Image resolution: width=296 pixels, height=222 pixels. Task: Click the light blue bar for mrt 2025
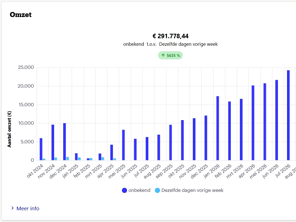tap(103, 159)
